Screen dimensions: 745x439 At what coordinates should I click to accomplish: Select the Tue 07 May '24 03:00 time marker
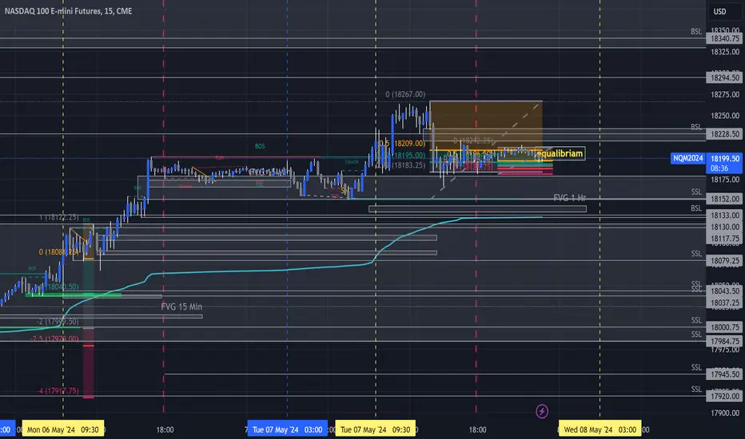(287, 429)
